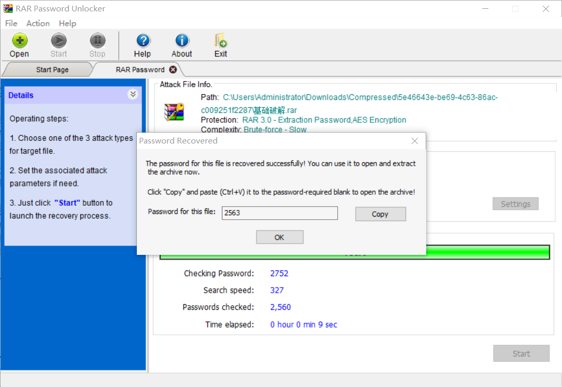The image size is (562, 387).
Task: Close the Password Recovered dialog
Action: (x=415, y=141)
